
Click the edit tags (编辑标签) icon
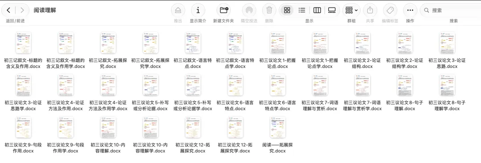[390, 10]
